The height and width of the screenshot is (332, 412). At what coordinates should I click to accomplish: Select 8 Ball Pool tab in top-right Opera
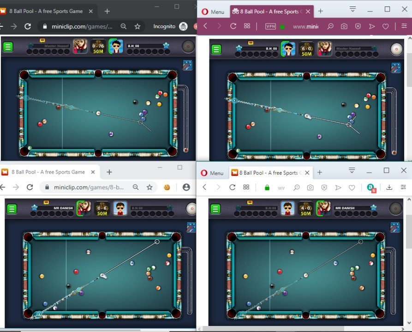(272, 12)
